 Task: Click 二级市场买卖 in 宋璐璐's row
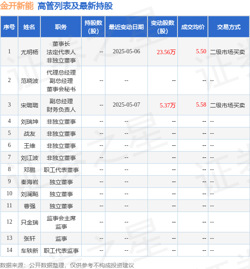pos(227,105)
